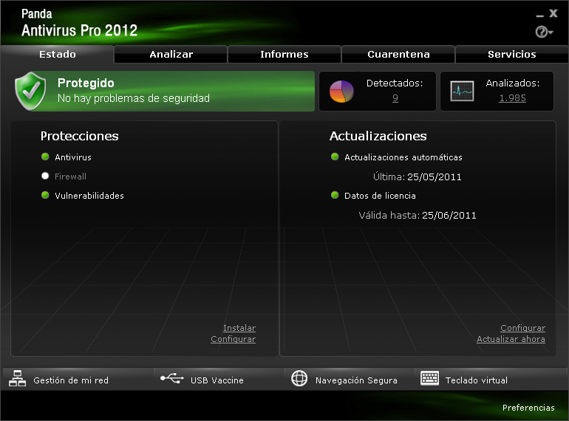Click the white Firewall status indicator
This screenshot has height=421, width=569.
[x=45, y=176]
